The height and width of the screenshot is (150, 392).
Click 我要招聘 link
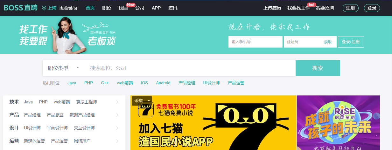tap(325, 8)
